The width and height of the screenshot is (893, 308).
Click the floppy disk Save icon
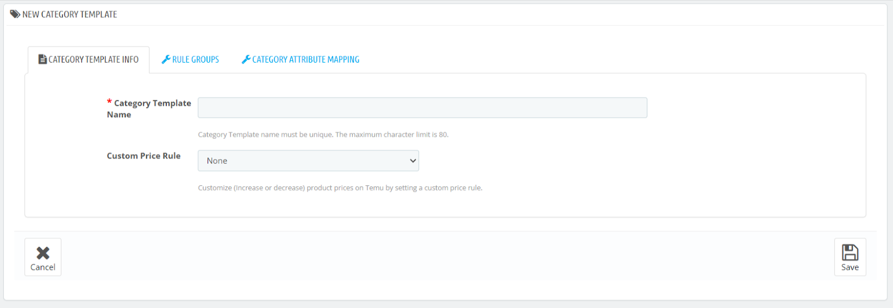[x=850, y=252]
